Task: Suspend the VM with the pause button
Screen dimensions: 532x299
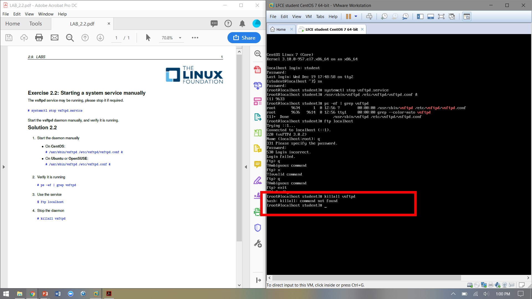Action: pos(348,17)
